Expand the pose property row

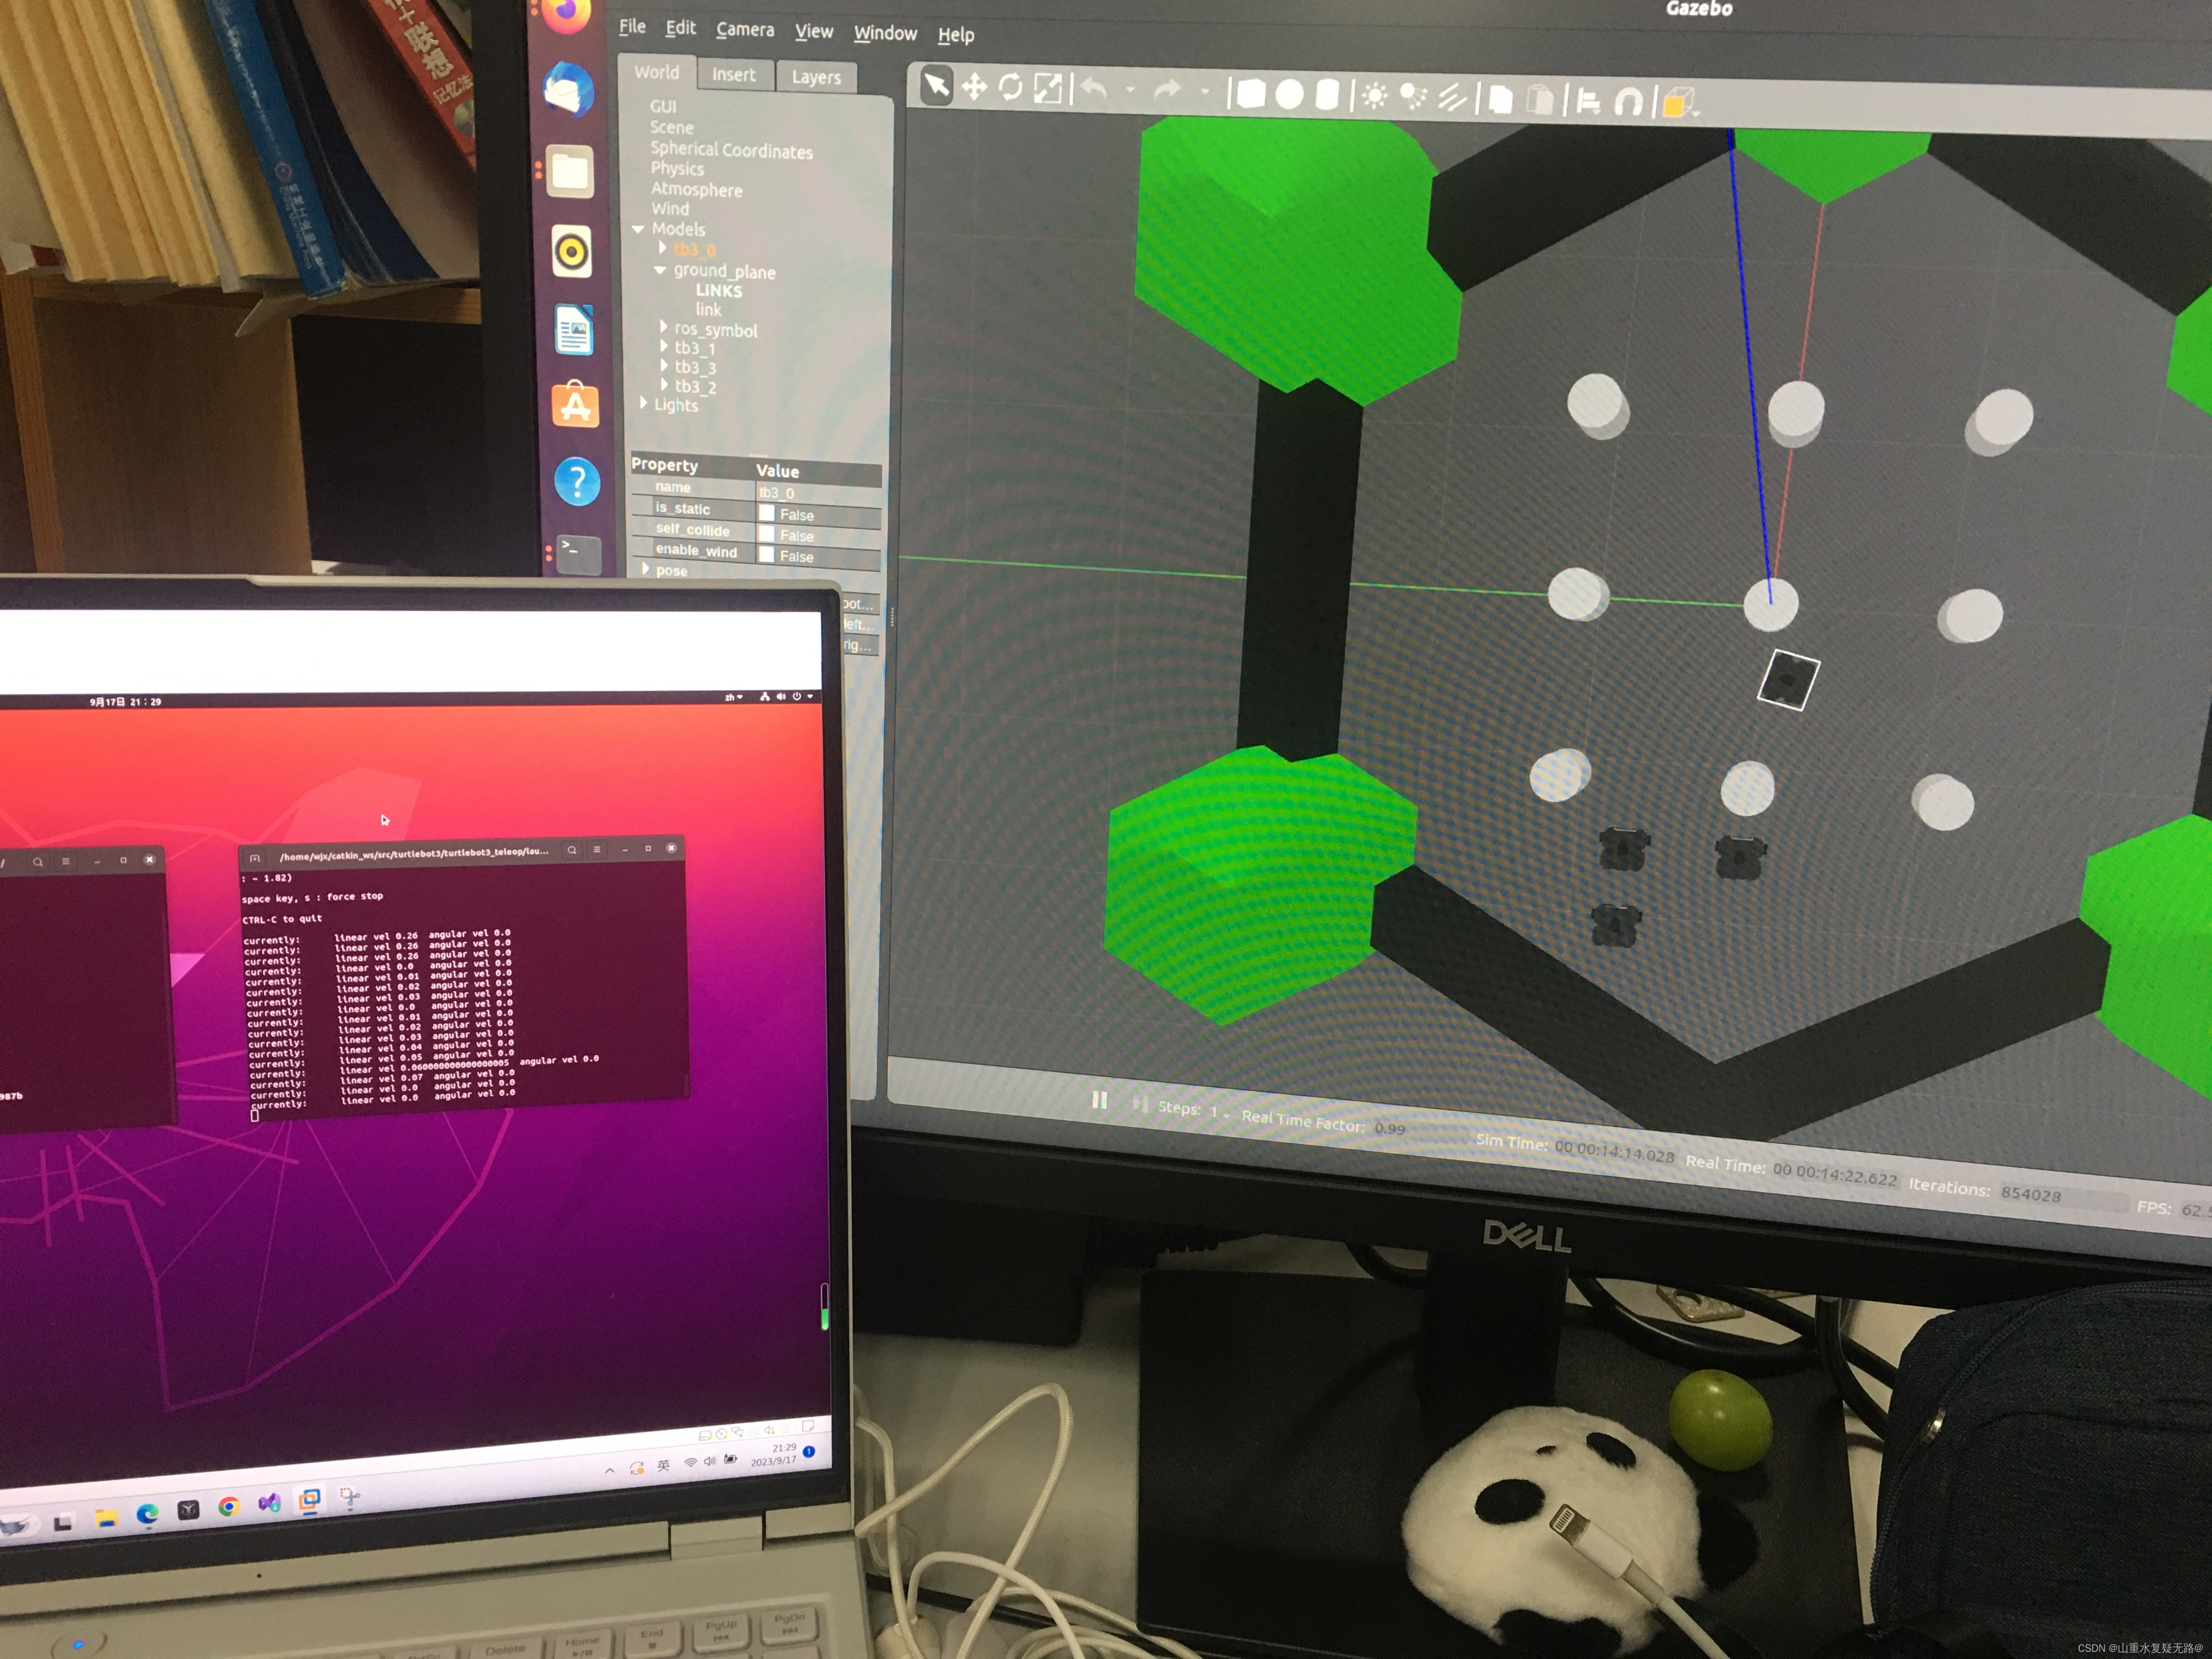click(x=645, y=569)
